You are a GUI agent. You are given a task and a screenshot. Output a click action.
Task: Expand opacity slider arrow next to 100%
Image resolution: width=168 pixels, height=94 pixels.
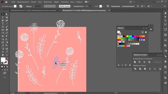(x=93, y=6)
